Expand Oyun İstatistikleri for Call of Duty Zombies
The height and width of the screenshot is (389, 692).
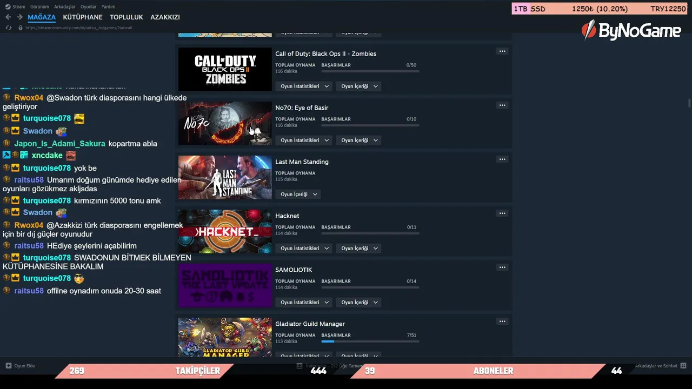click(305, 86)
